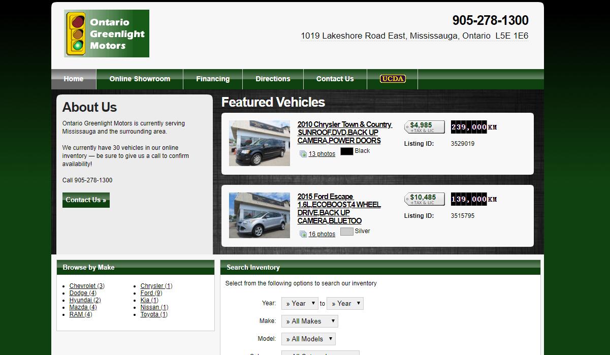Viewport: 610px width, 355px height.
Task: Click the Silver color swatch
Action: tap(347, 232)
